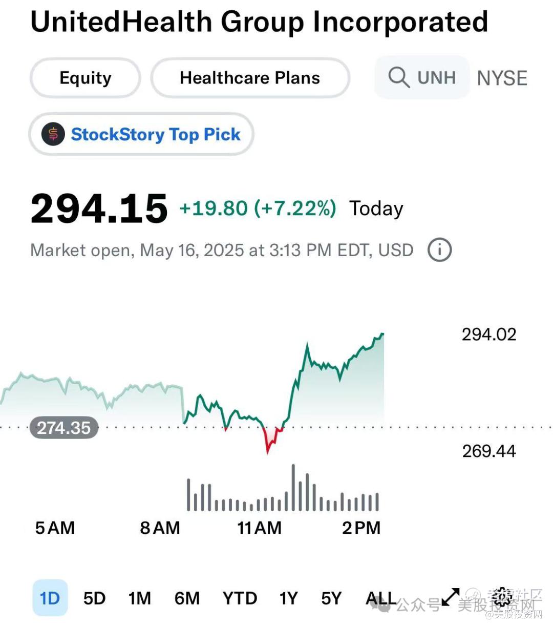Switch chart to 5Y range
553x627 pixels.
(331, 598)
